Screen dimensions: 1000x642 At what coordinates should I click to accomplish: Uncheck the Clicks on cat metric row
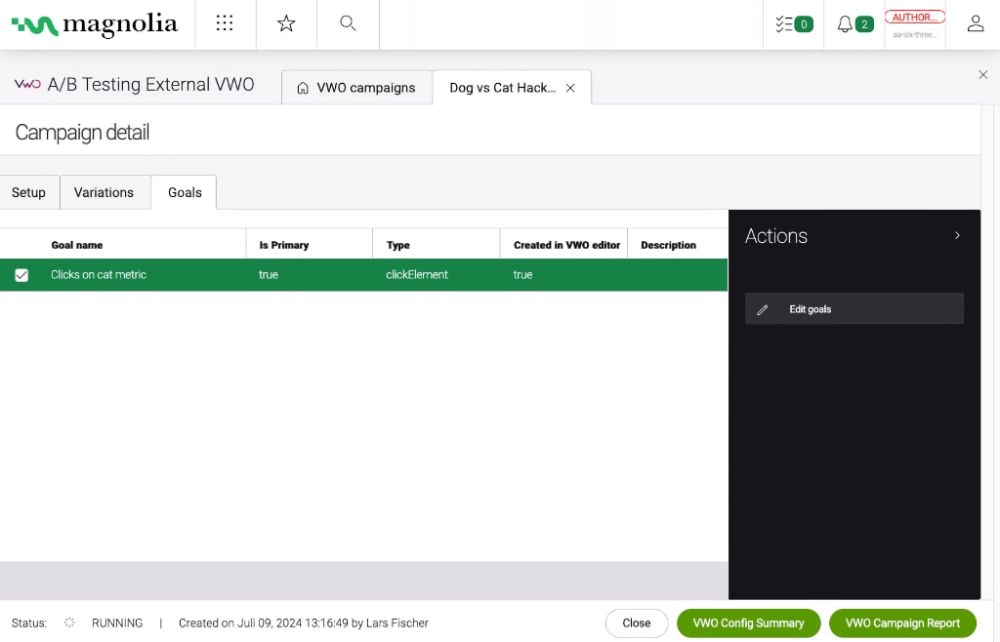pyautogui.click(x=21, y=275)
